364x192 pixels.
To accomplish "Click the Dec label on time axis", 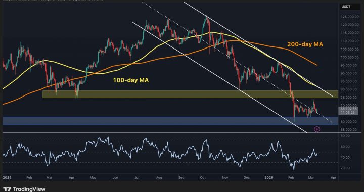I will click(247, 178).
